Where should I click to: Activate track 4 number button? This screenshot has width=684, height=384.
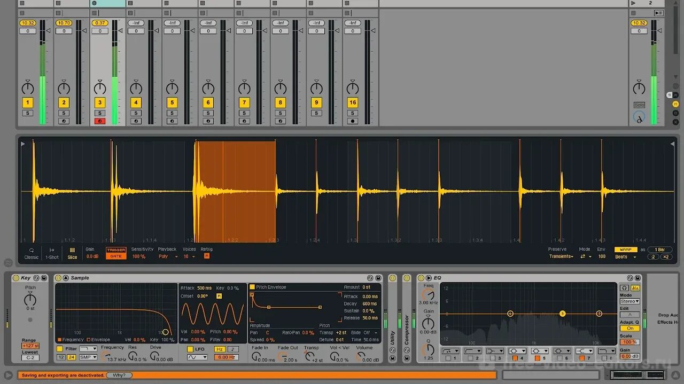point(136,102)
